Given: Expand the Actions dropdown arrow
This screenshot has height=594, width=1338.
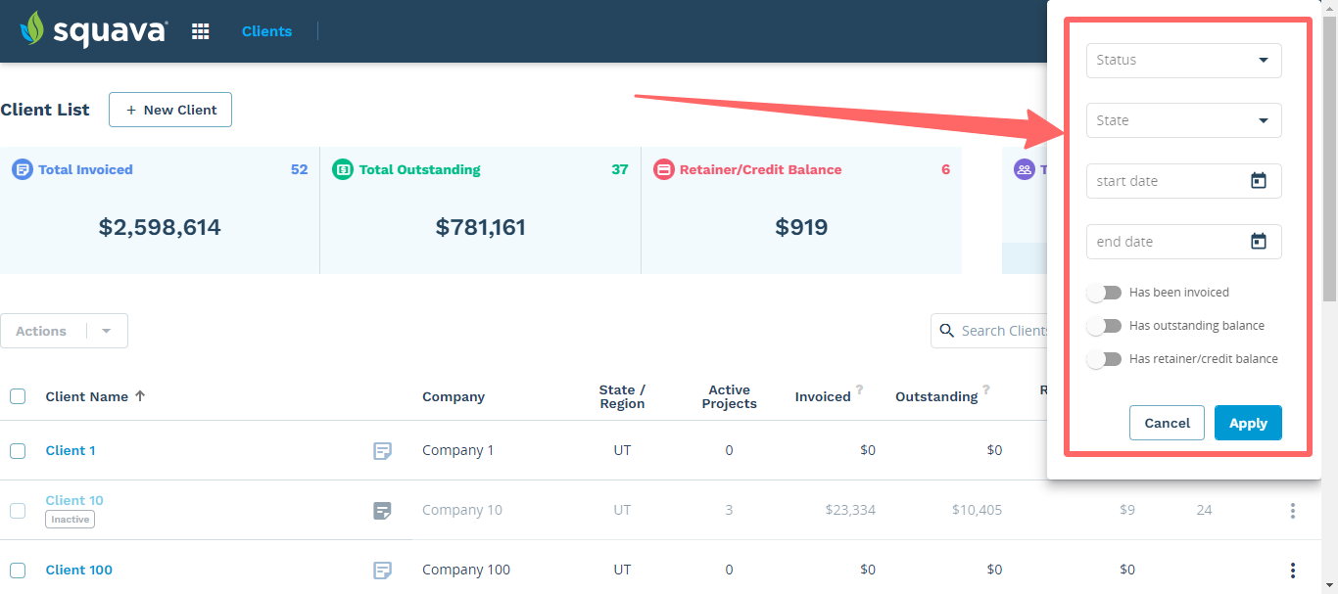Looking at the screenshot, I should (106, 330).
